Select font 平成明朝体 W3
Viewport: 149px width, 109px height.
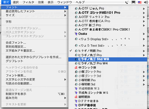pyautogui.click(x=108, y=89)
